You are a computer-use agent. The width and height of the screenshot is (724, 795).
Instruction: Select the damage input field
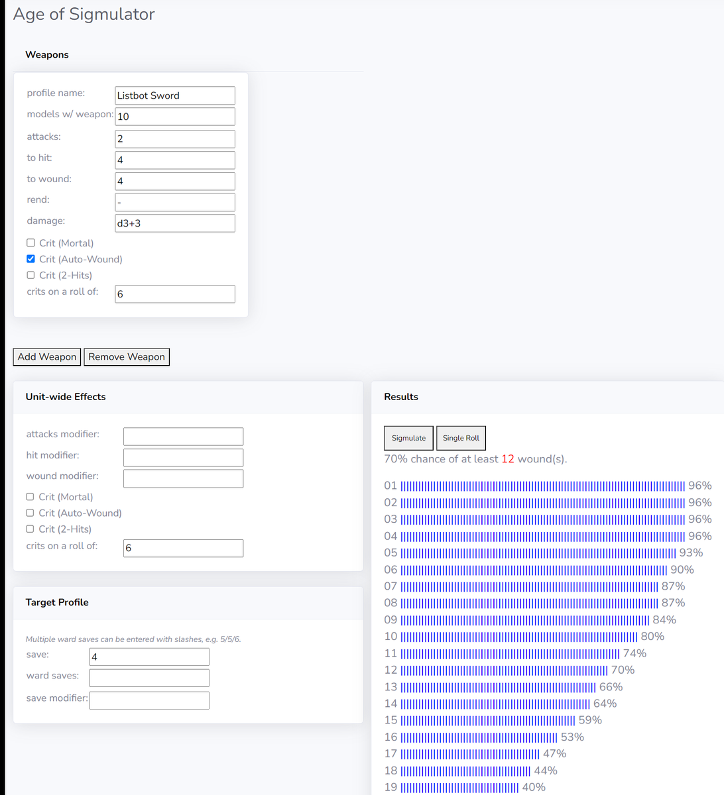(x=175, y=223)
